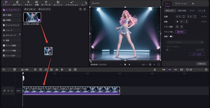Open フェイススワップ in the sidebar
Viewport: 210px width, 108px height.
coord(12,25)
